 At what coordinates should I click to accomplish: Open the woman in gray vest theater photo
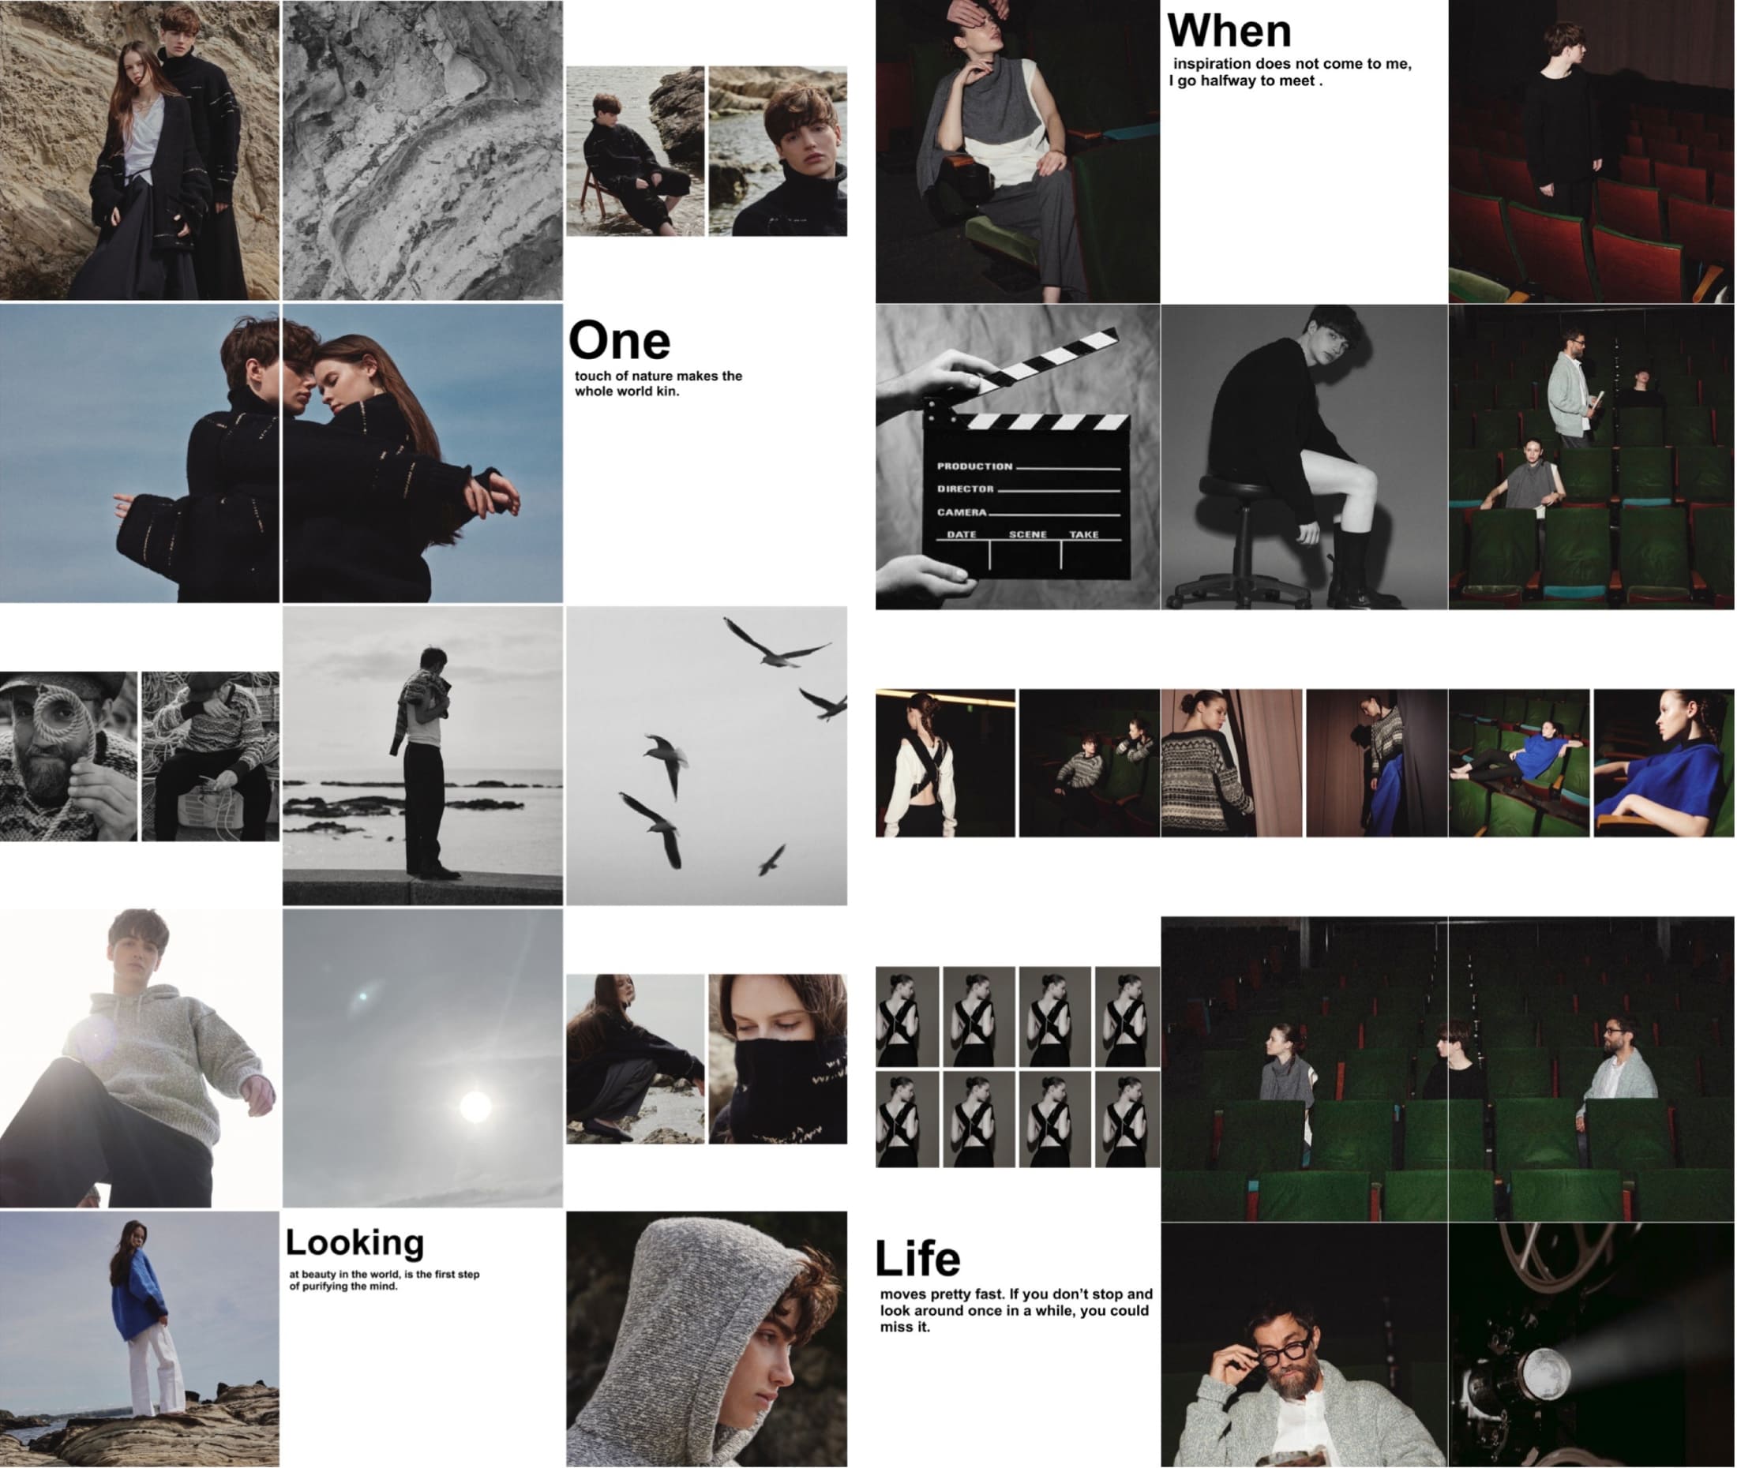(1017, 152)
